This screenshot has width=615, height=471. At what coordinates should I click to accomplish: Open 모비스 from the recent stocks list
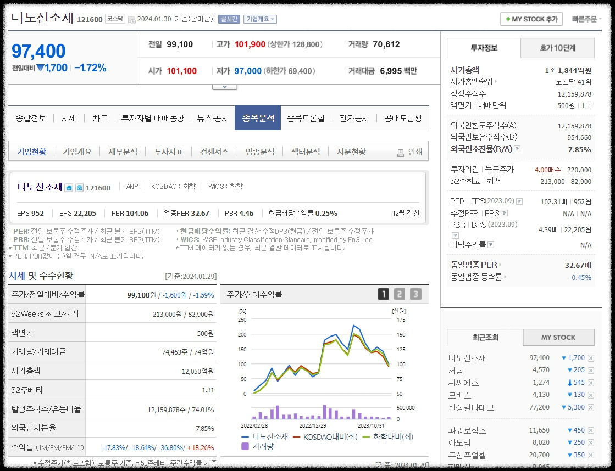click(x=459, y=395)
